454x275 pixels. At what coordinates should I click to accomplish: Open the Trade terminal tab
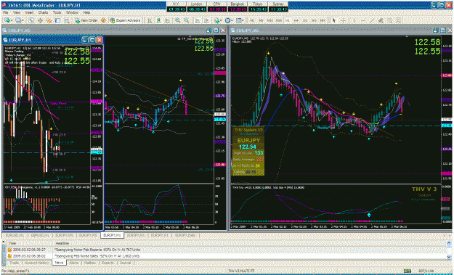15,263
